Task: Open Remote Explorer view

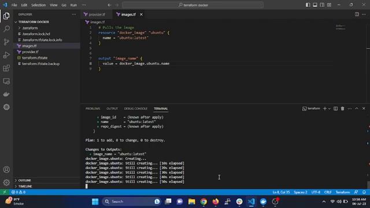Action: pyautogui.click(x=6, y=81)
